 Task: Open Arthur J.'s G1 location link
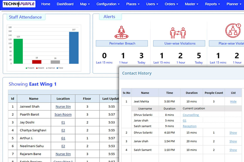(x=63, y=138)
